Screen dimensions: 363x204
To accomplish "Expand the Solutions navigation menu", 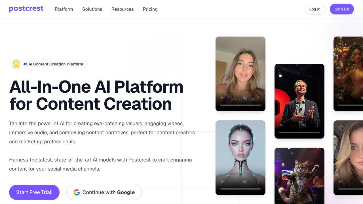I will pyautogui.click(x=92, y=9).
